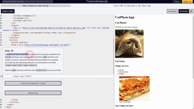Select the index.html tab
194x109 pixels.
point(8,11)
